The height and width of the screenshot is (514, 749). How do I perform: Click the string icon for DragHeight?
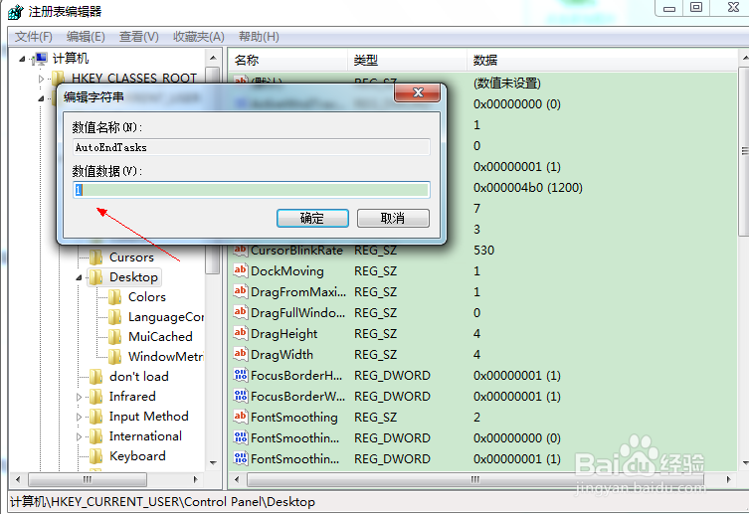tap(241, 333)
